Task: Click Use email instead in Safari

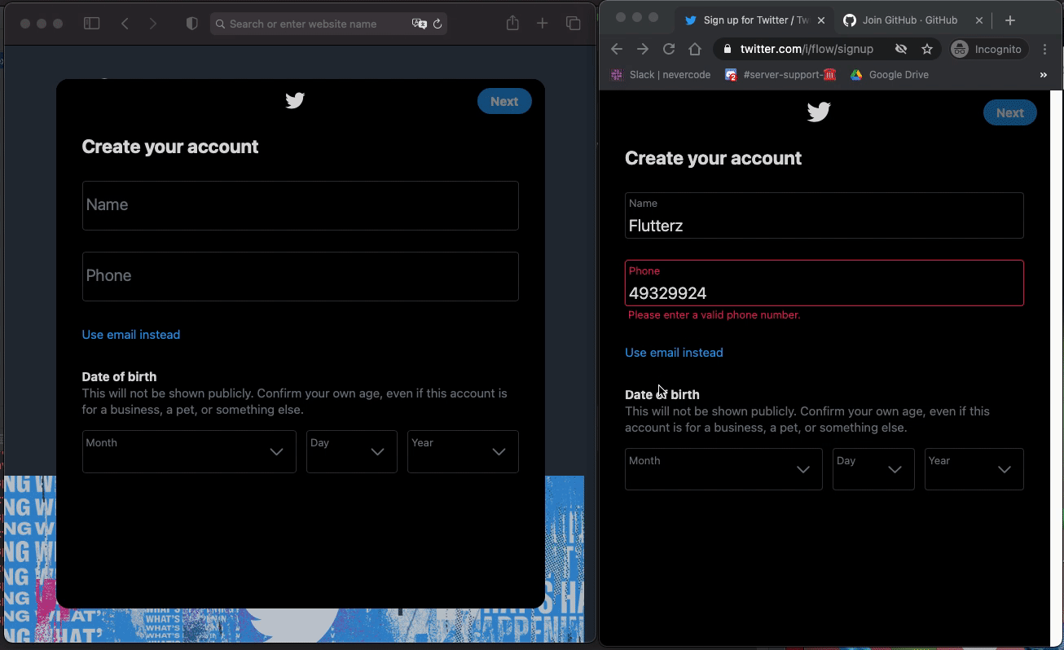Action: (131, 335)
